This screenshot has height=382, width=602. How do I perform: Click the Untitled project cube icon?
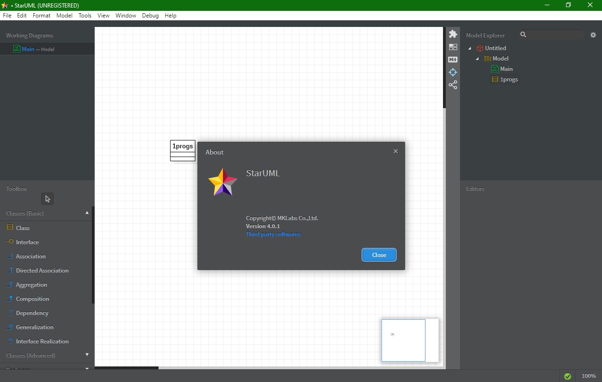coord(480,48)
